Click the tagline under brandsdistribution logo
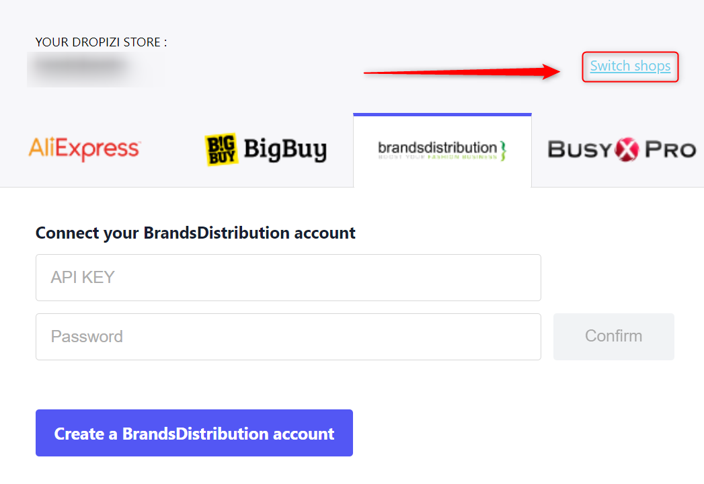This screenshot has height=484, width=704. [438, 157]
